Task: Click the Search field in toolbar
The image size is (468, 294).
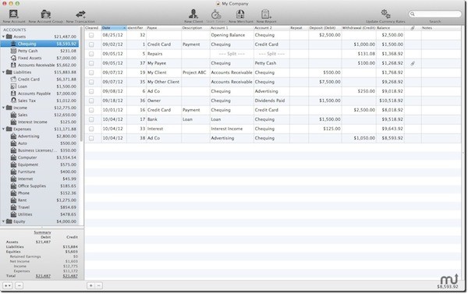Action: coord(435,14)
